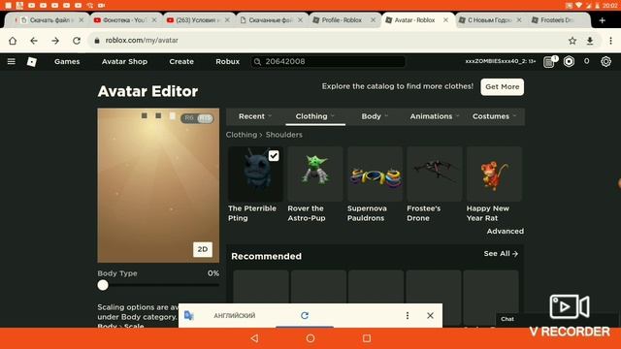Select Rover the Astro-Pup item
The image size is (621, 349).
tap(314, 184)
